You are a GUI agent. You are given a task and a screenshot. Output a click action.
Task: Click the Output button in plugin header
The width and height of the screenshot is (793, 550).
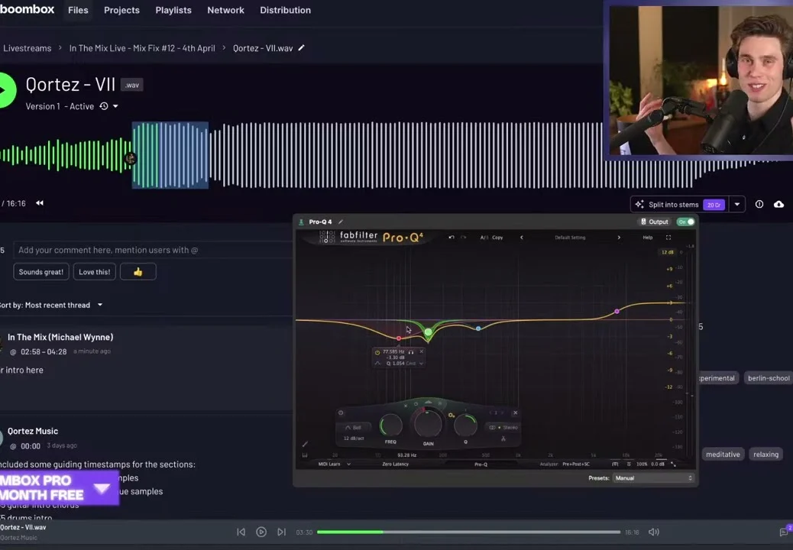pyautogui.click(x=655, y=222)
